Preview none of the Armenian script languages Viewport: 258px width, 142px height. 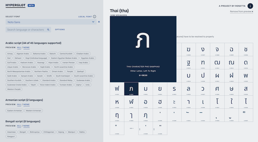pos(26,104)
